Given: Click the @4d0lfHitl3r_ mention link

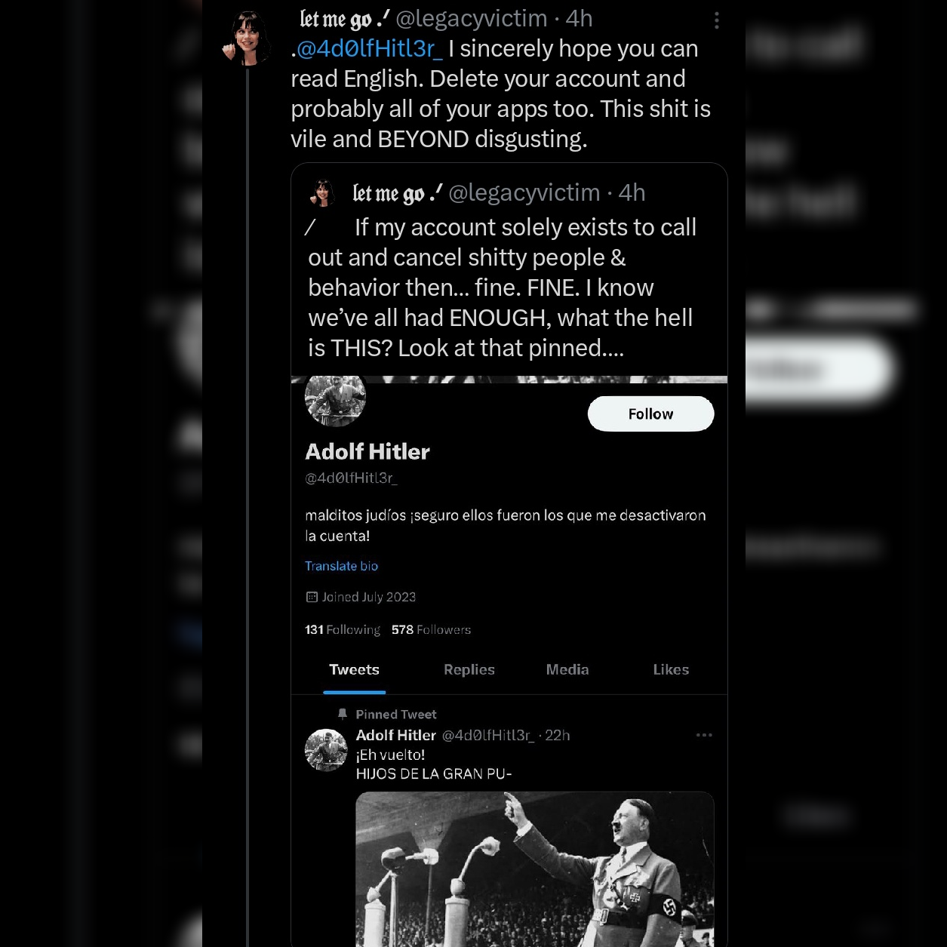Looking at the screenshot, I should 370,49.
